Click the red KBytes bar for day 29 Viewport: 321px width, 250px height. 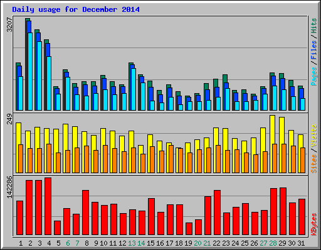click(283, 211)
